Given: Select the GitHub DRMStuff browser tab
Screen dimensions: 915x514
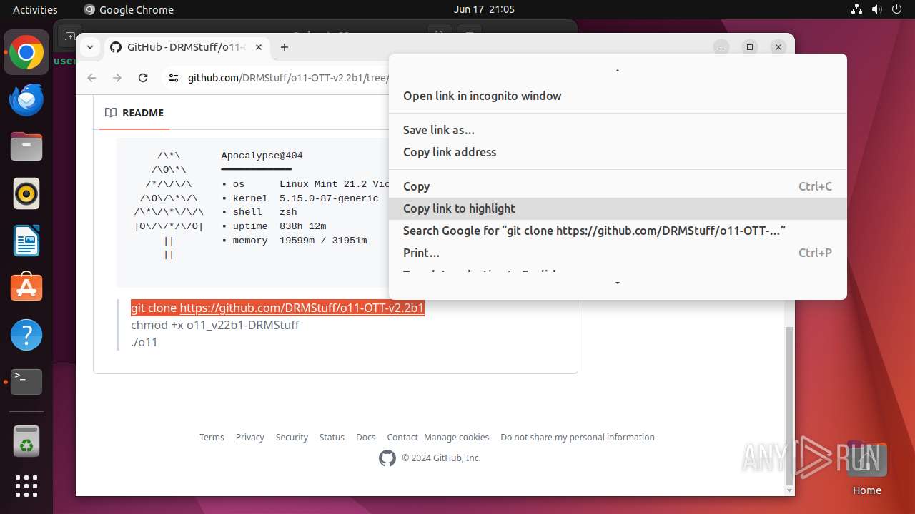Looking at the screenshot, I should click(186, 47).
